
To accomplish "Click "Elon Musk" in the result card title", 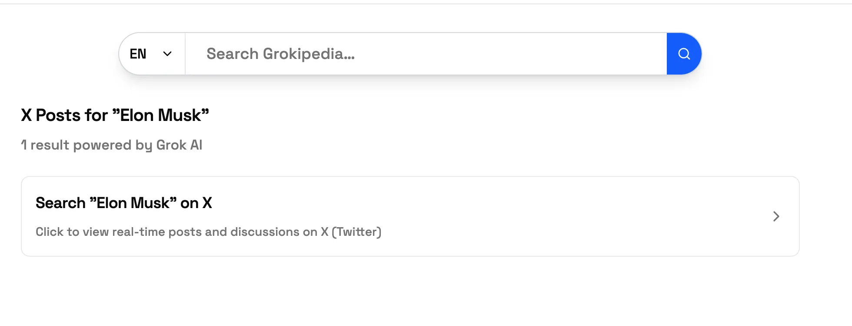I will [x=133, y=203].
